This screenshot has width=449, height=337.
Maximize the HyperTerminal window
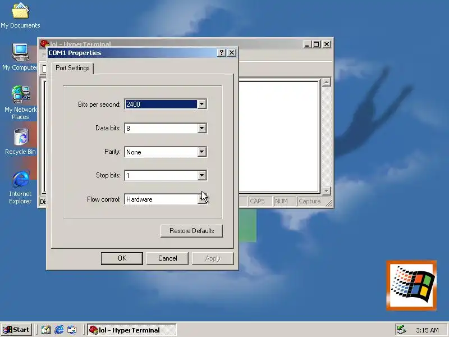[317, 44]
